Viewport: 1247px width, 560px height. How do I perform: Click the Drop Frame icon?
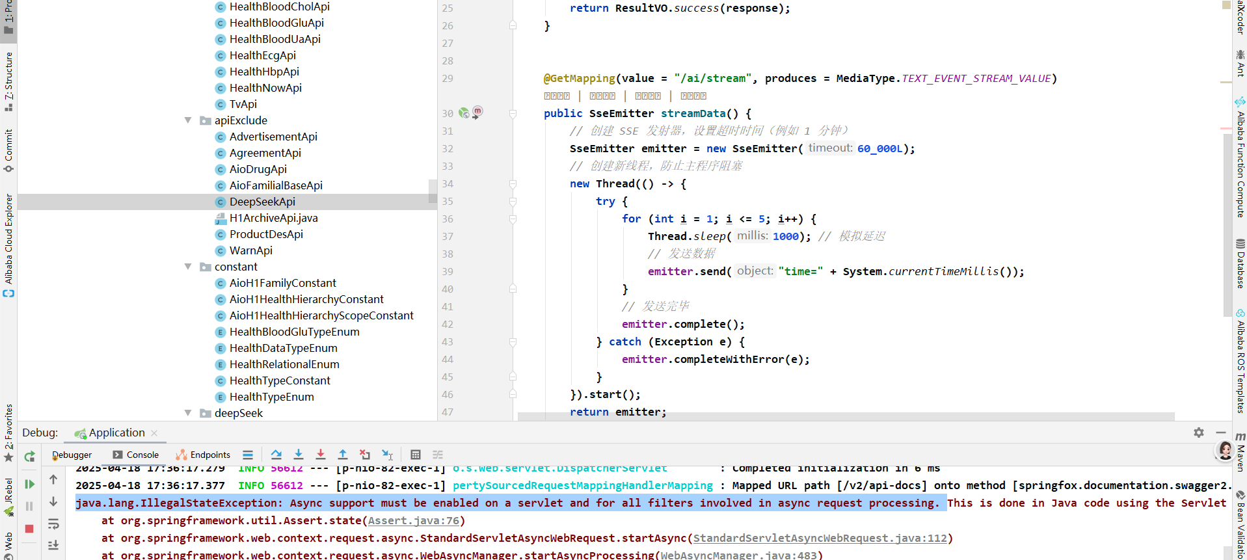pyautogui.click(x=365, y=455)
